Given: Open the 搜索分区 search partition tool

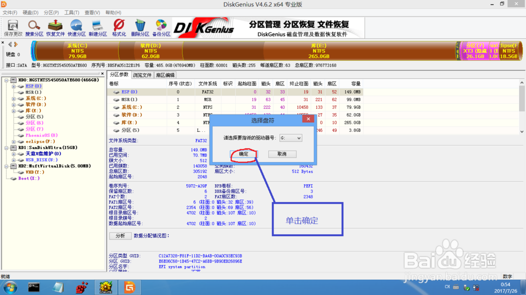Looking at the screenshot, I should pyautogui.click(x=34, y=28).
